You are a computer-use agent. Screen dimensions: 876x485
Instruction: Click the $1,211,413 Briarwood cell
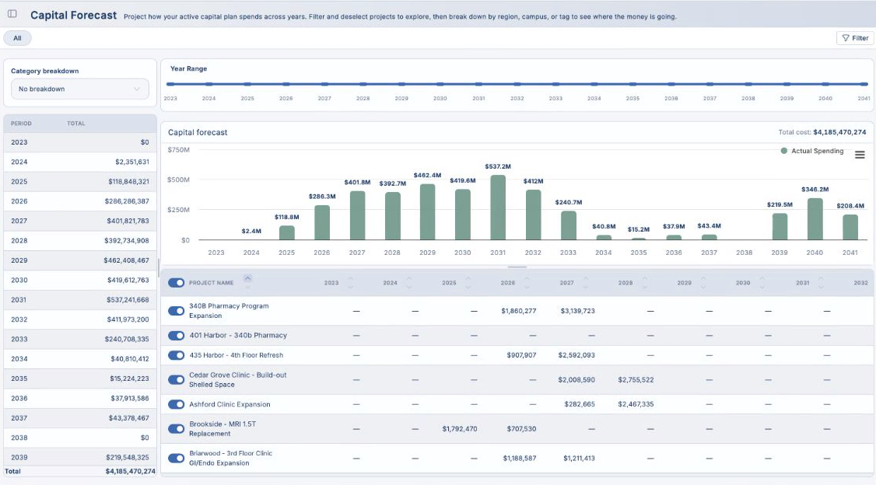579,459
